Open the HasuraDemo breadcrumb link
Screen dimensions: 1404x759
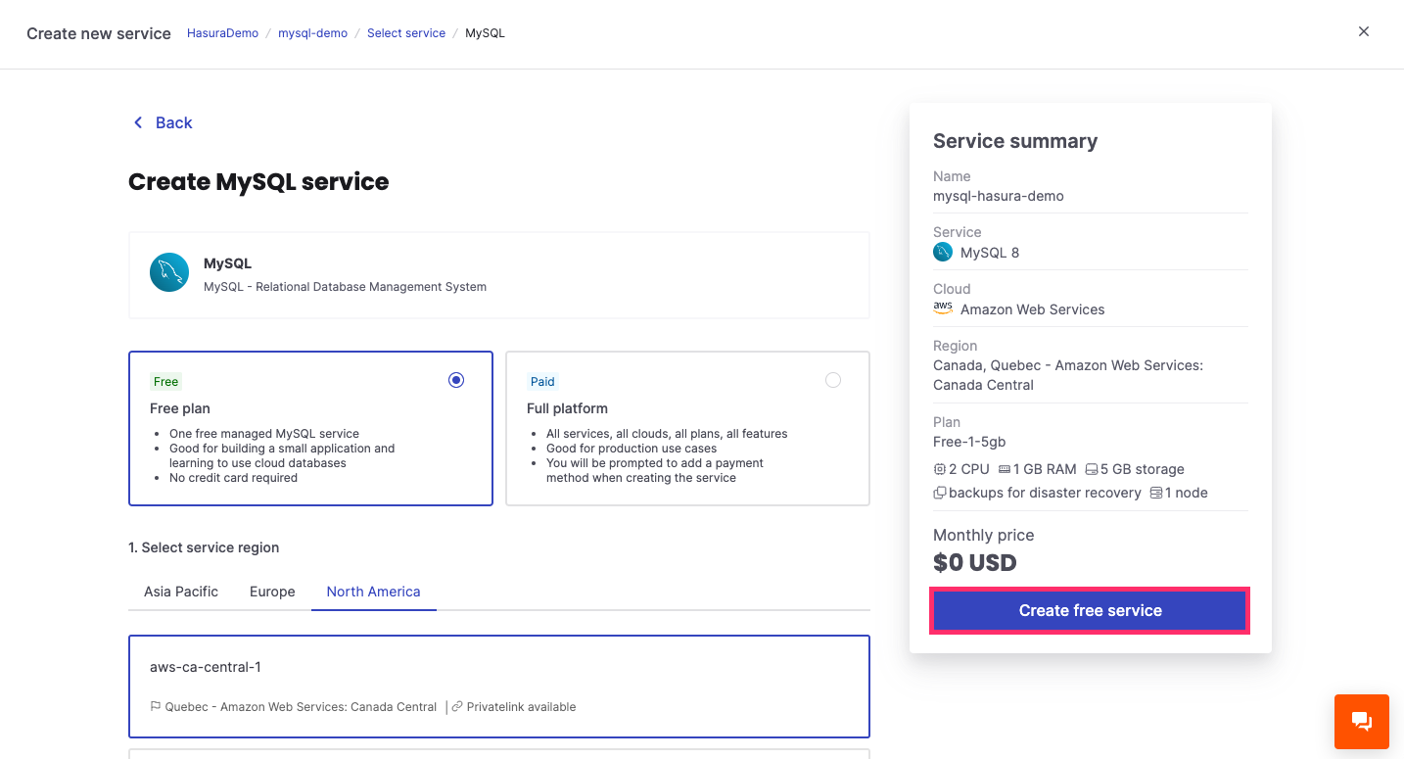[222, 33]
